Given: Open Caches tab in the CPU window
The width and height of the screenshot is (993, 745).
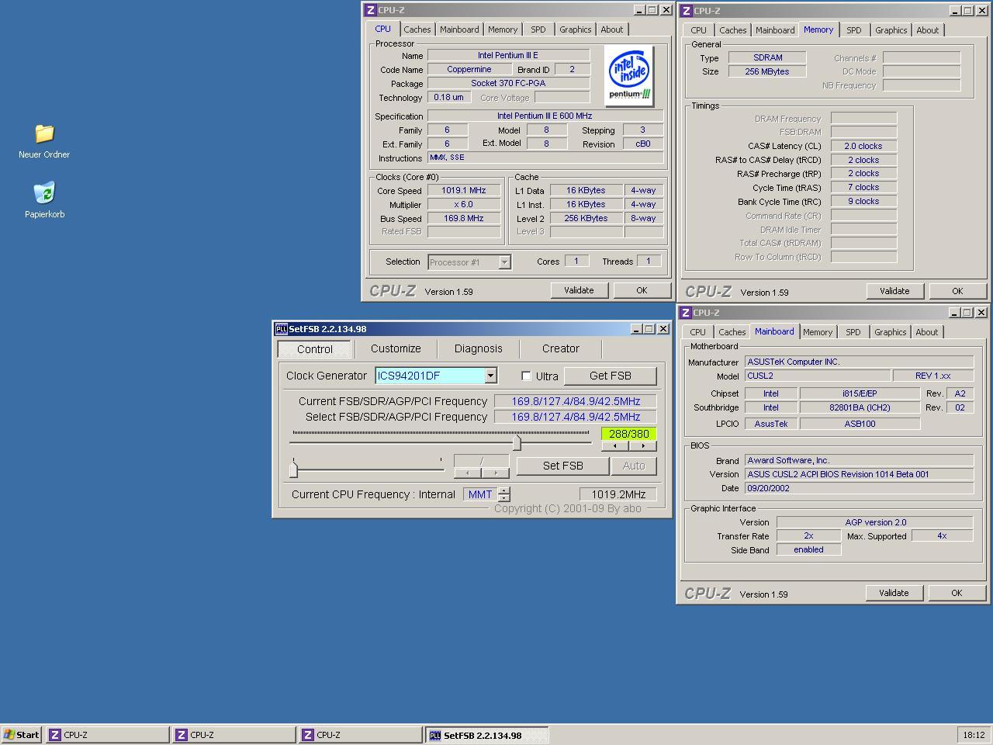Looking at the screenshot, I should 417,29.
